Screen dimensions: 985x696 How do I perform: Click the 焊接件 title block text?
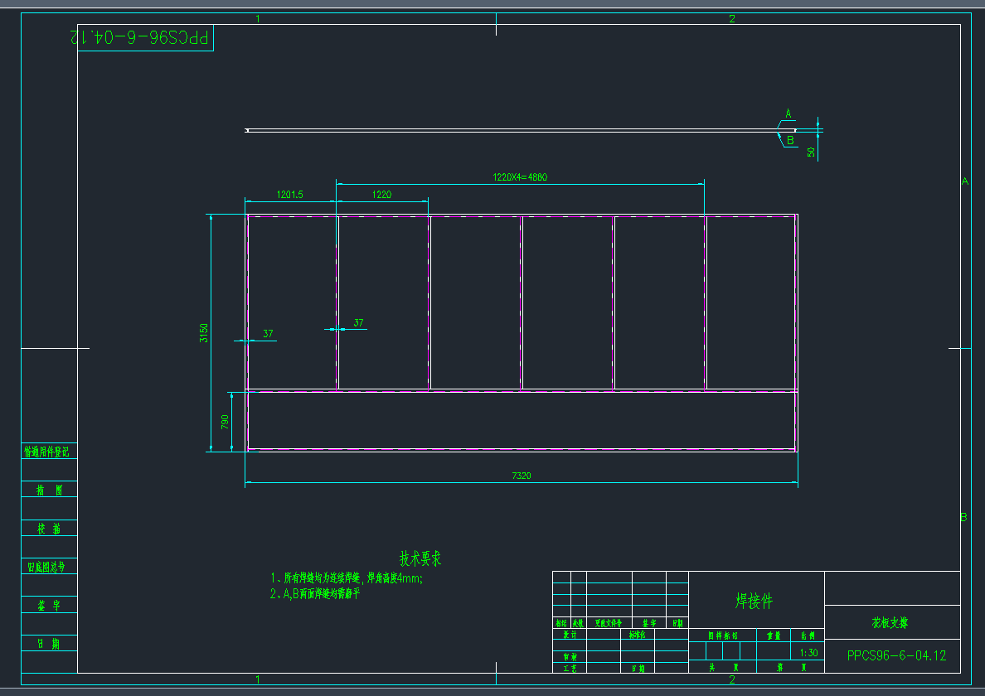click(755, 601)
